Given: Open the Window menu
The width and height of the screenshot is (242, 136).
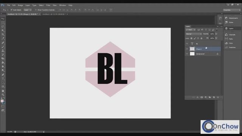Looking at the screenshot, I should click(x=62, y=5).
